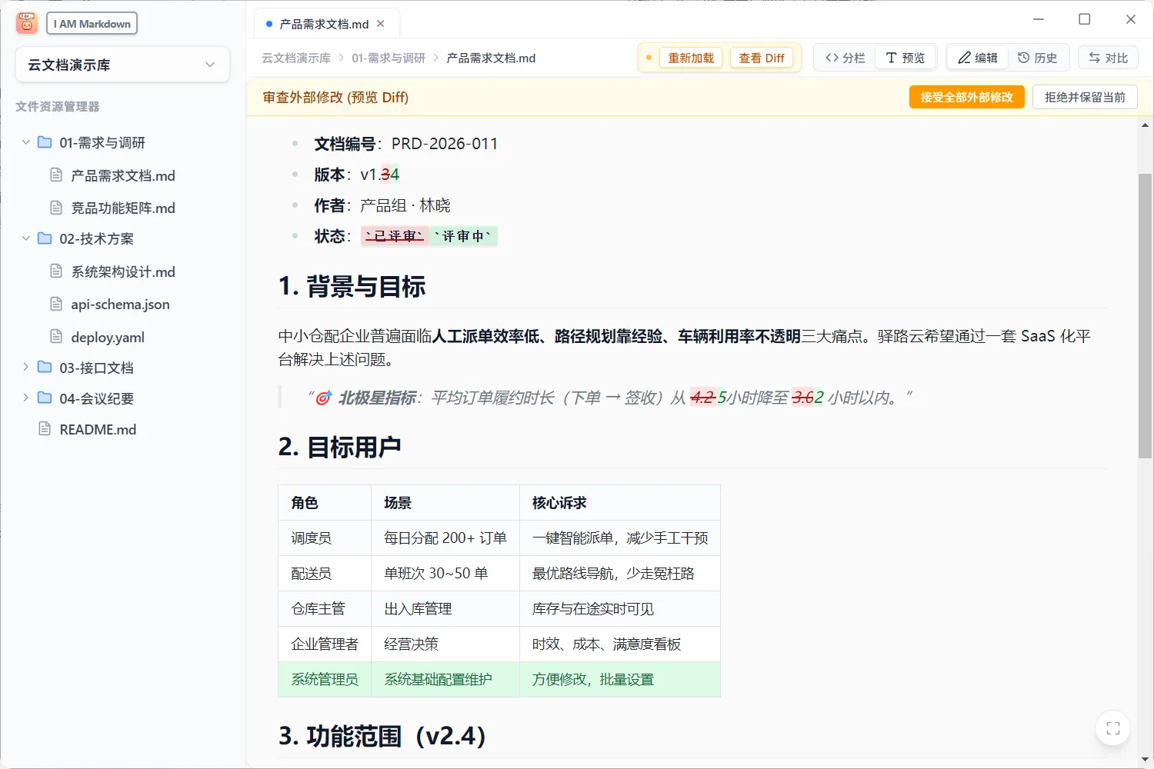Click the 拒绝并保留当前 button
The width and height of the screenshot is (1154, 769).
[x=1085, y=97]
